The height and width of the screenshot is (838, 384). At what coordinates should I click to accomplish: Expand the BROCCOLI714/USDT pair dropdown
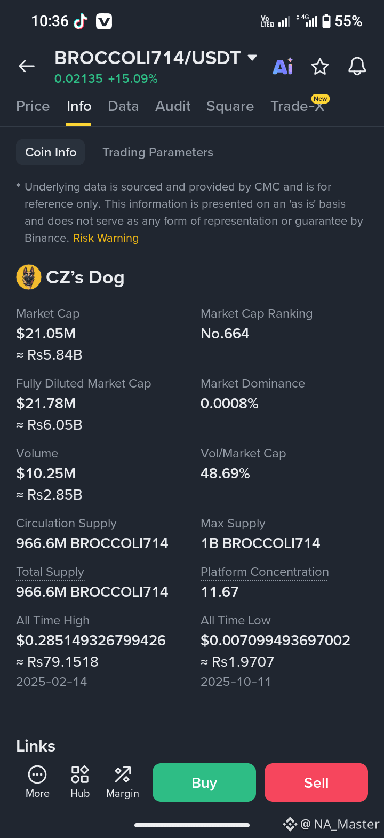(x=252, y=58)
